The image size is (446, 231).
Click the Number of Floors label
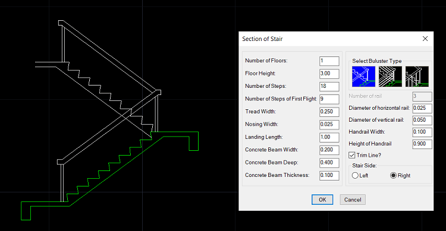266,61
